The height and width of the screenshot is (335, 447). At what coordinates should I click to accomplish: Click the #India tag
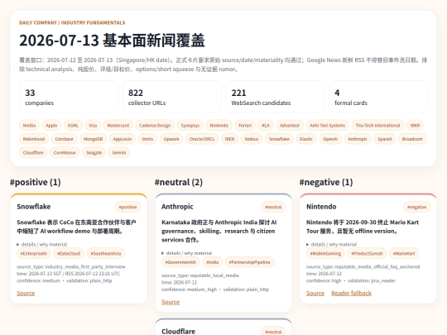click(213, 262)
